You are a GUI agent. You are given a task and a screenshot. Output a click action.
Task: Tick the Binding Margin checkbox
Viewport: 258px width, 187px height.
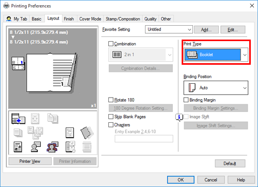186,100
